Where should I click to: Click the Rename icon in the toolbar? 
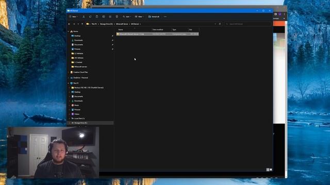pyautogui.click(x=104, y=16)
